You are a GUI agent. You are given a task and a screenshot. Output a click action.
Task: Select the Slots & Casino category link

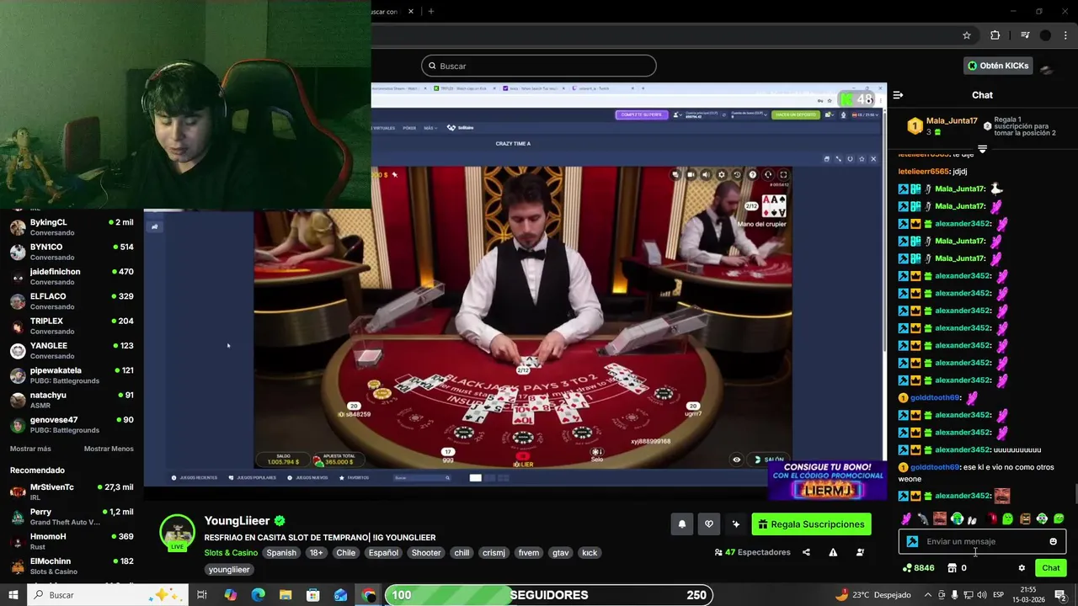(231, 553)
